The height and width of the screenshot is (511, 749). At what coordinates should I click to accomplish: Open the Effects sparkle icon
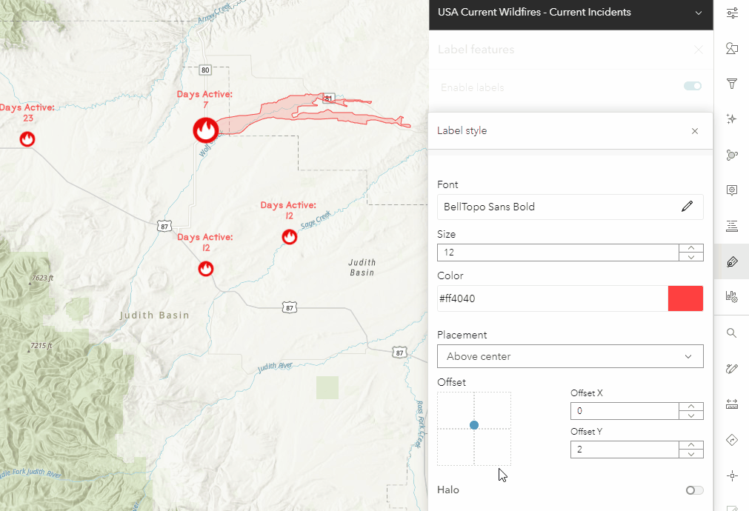(x=732, y=118)
